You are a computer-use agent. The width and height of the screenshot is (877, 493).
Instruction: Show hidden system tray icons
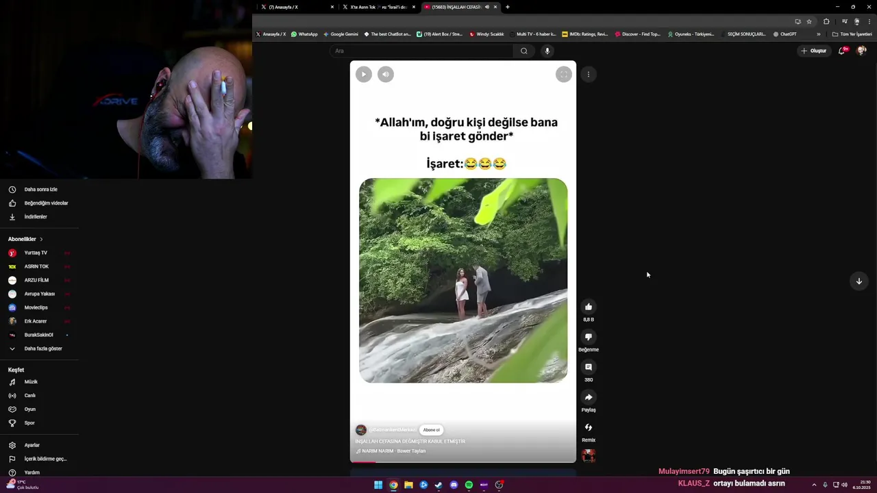coord(814,485)
